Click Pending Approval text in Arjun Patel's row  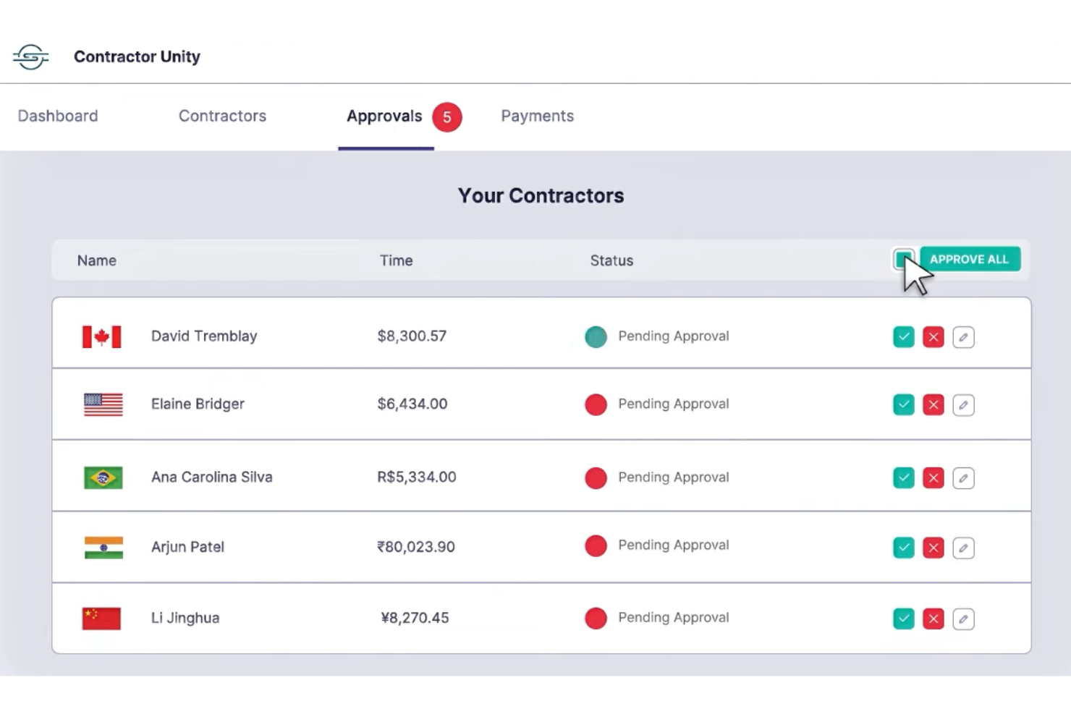[673, 545]
